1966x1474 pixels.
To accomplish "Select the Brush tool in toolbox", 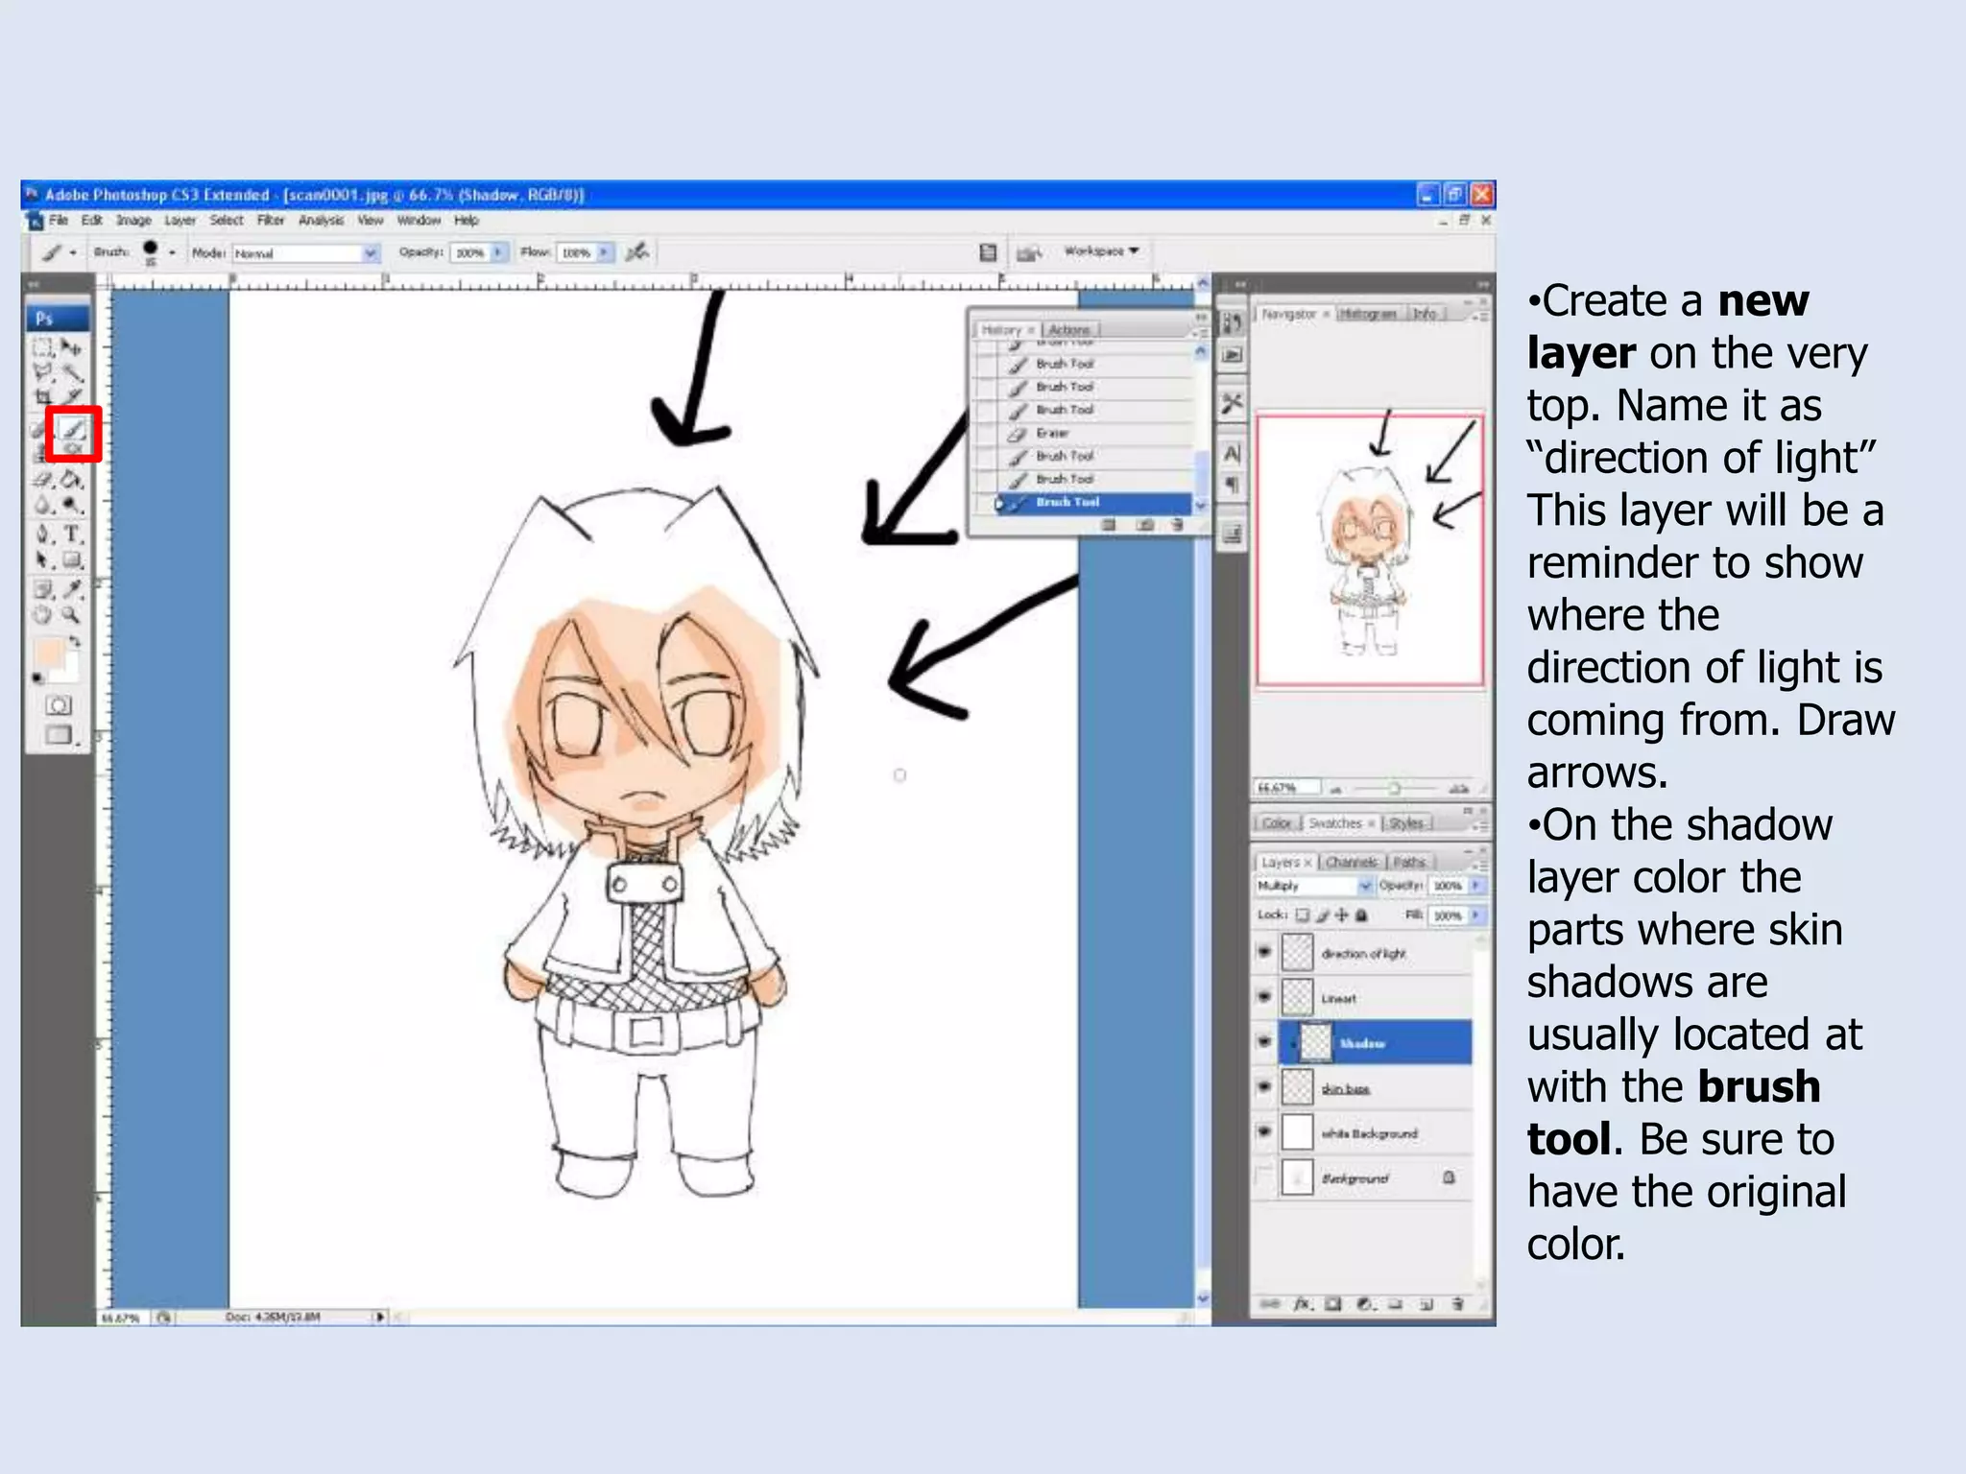I will tap(73, 429).
